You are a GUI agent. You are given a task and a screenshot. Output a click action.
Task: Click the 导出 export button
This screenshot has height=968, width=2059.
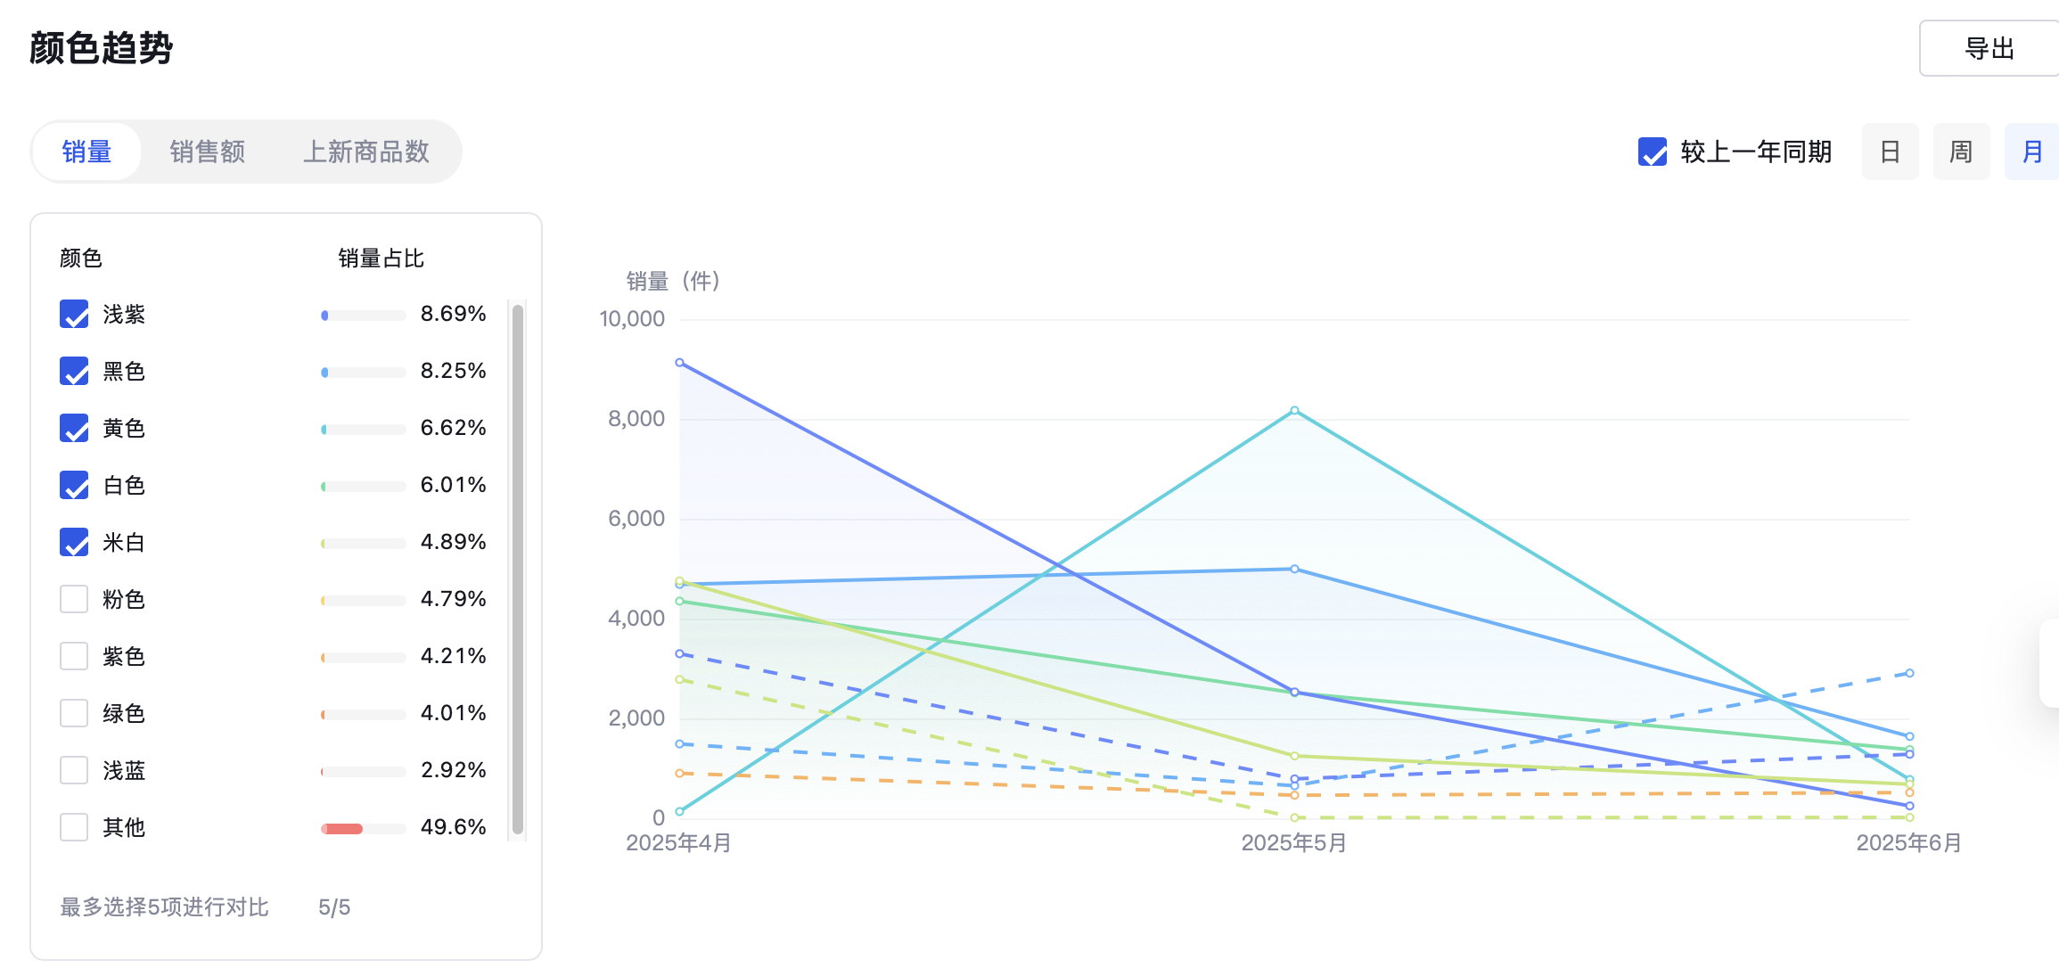(1989, 48)
